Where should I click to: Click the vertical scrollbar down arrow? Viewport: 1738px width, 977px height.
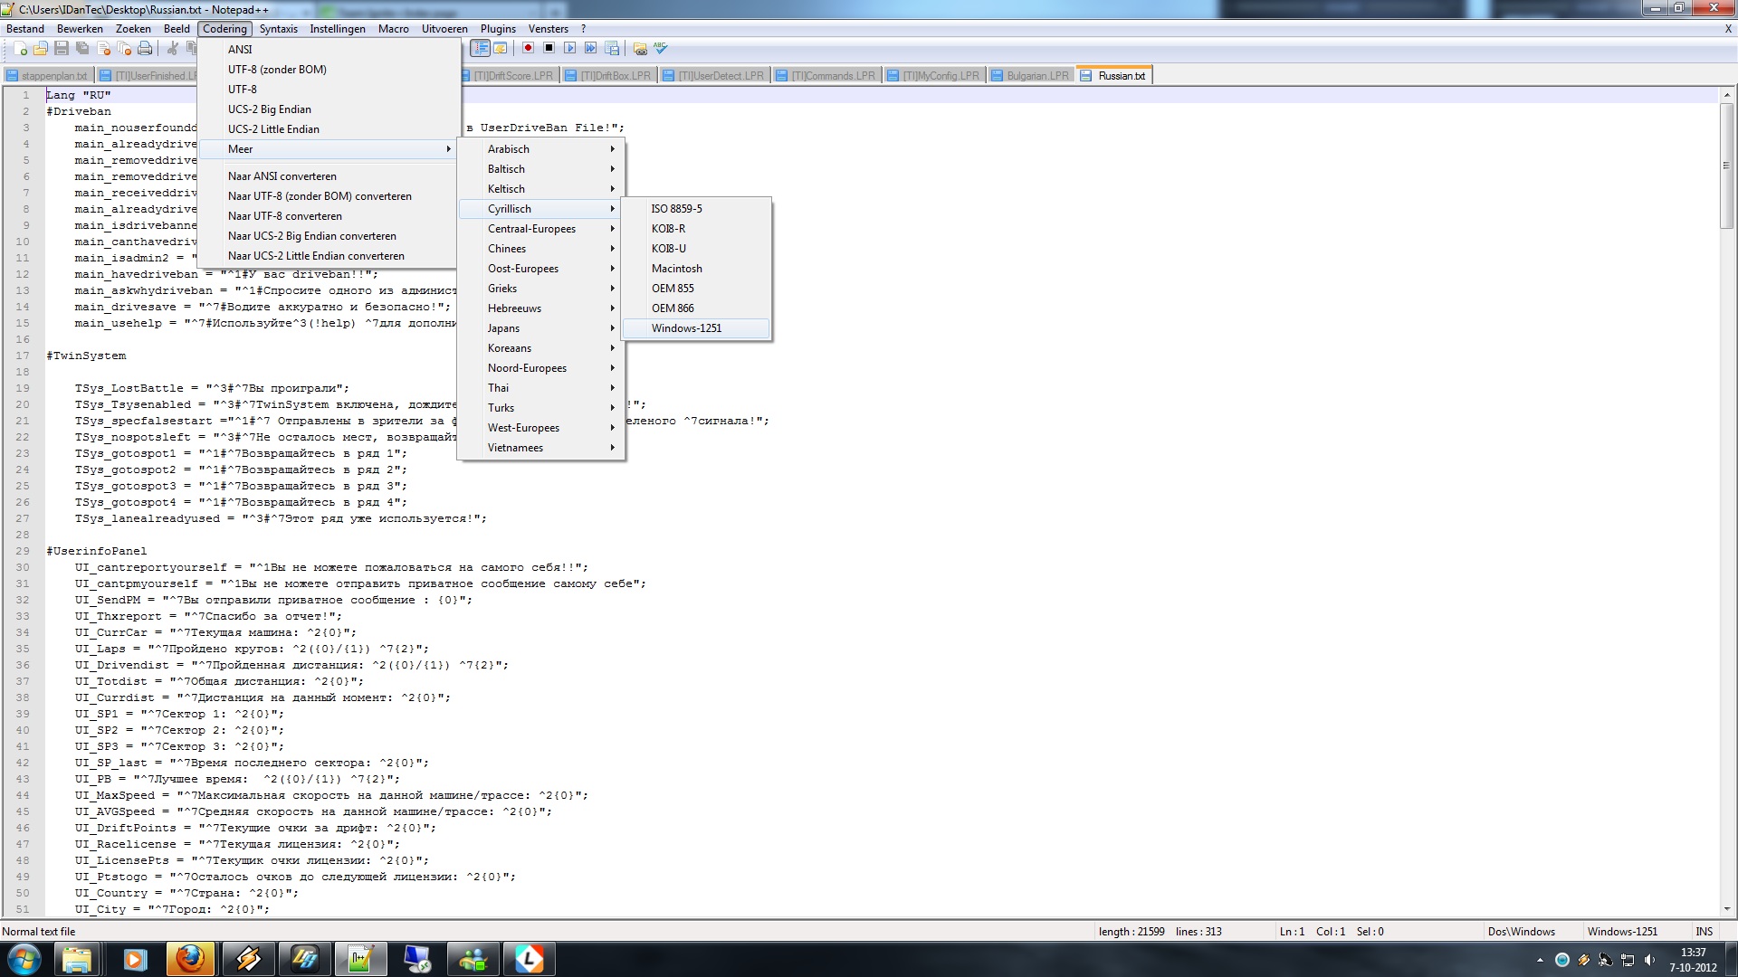(x=1726, y=909)
